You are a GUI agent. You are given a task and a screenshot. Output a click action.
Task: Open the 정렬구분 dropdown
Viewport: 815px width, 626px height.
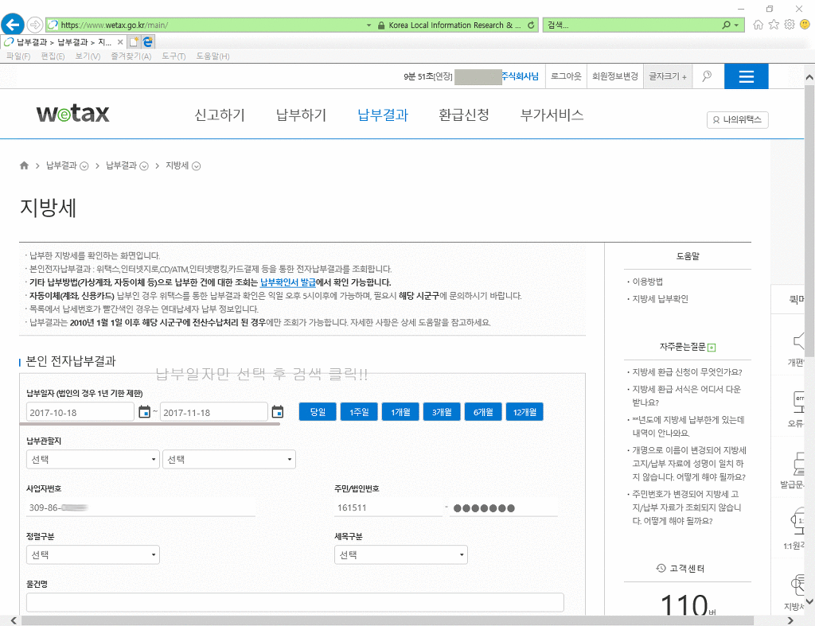92,555
